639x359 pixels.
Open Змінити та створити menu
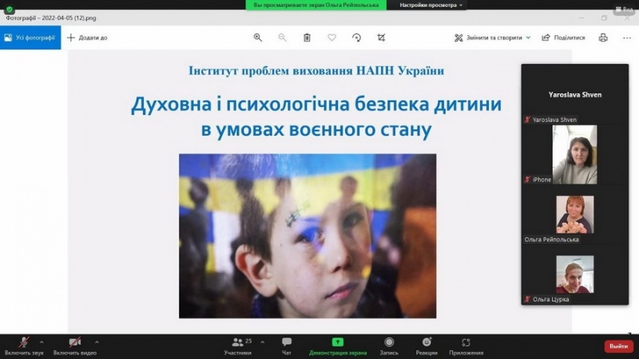point(488,37)
